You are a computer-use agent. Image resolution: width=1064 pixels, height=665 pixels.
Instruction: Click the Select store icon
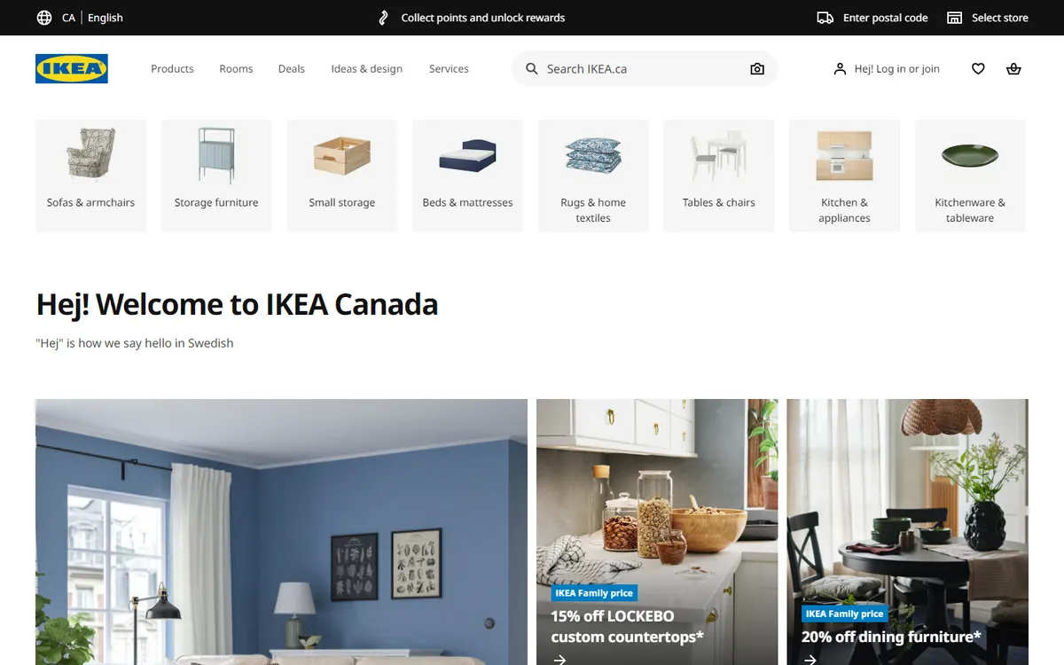954,18
